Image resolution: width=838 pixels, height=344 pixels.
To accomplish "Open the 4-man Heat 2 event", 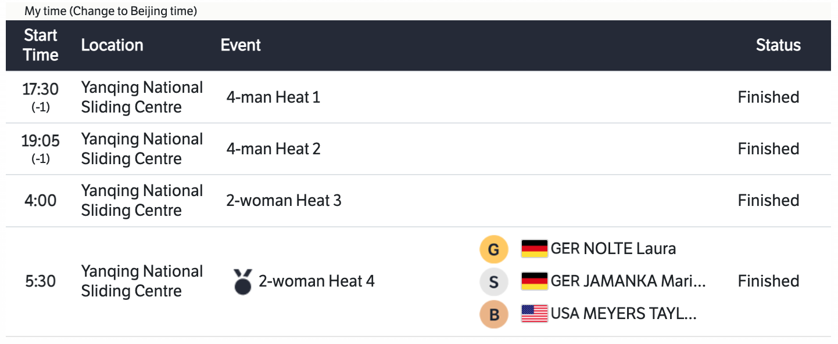I will (273, 149).
